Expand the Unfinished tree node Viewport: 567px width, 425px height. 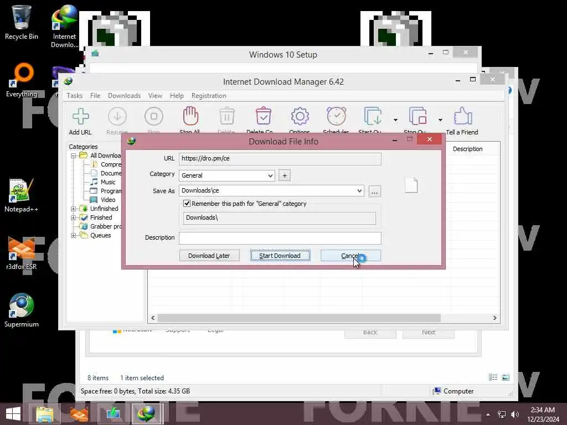pos(74,209)
